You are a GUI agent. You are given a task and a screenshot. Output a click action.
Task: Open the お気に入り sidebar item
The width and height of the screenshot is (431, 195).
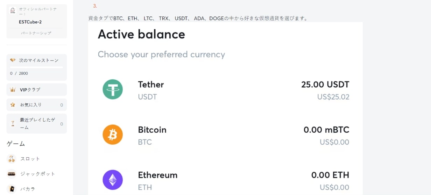pos(36,105)
